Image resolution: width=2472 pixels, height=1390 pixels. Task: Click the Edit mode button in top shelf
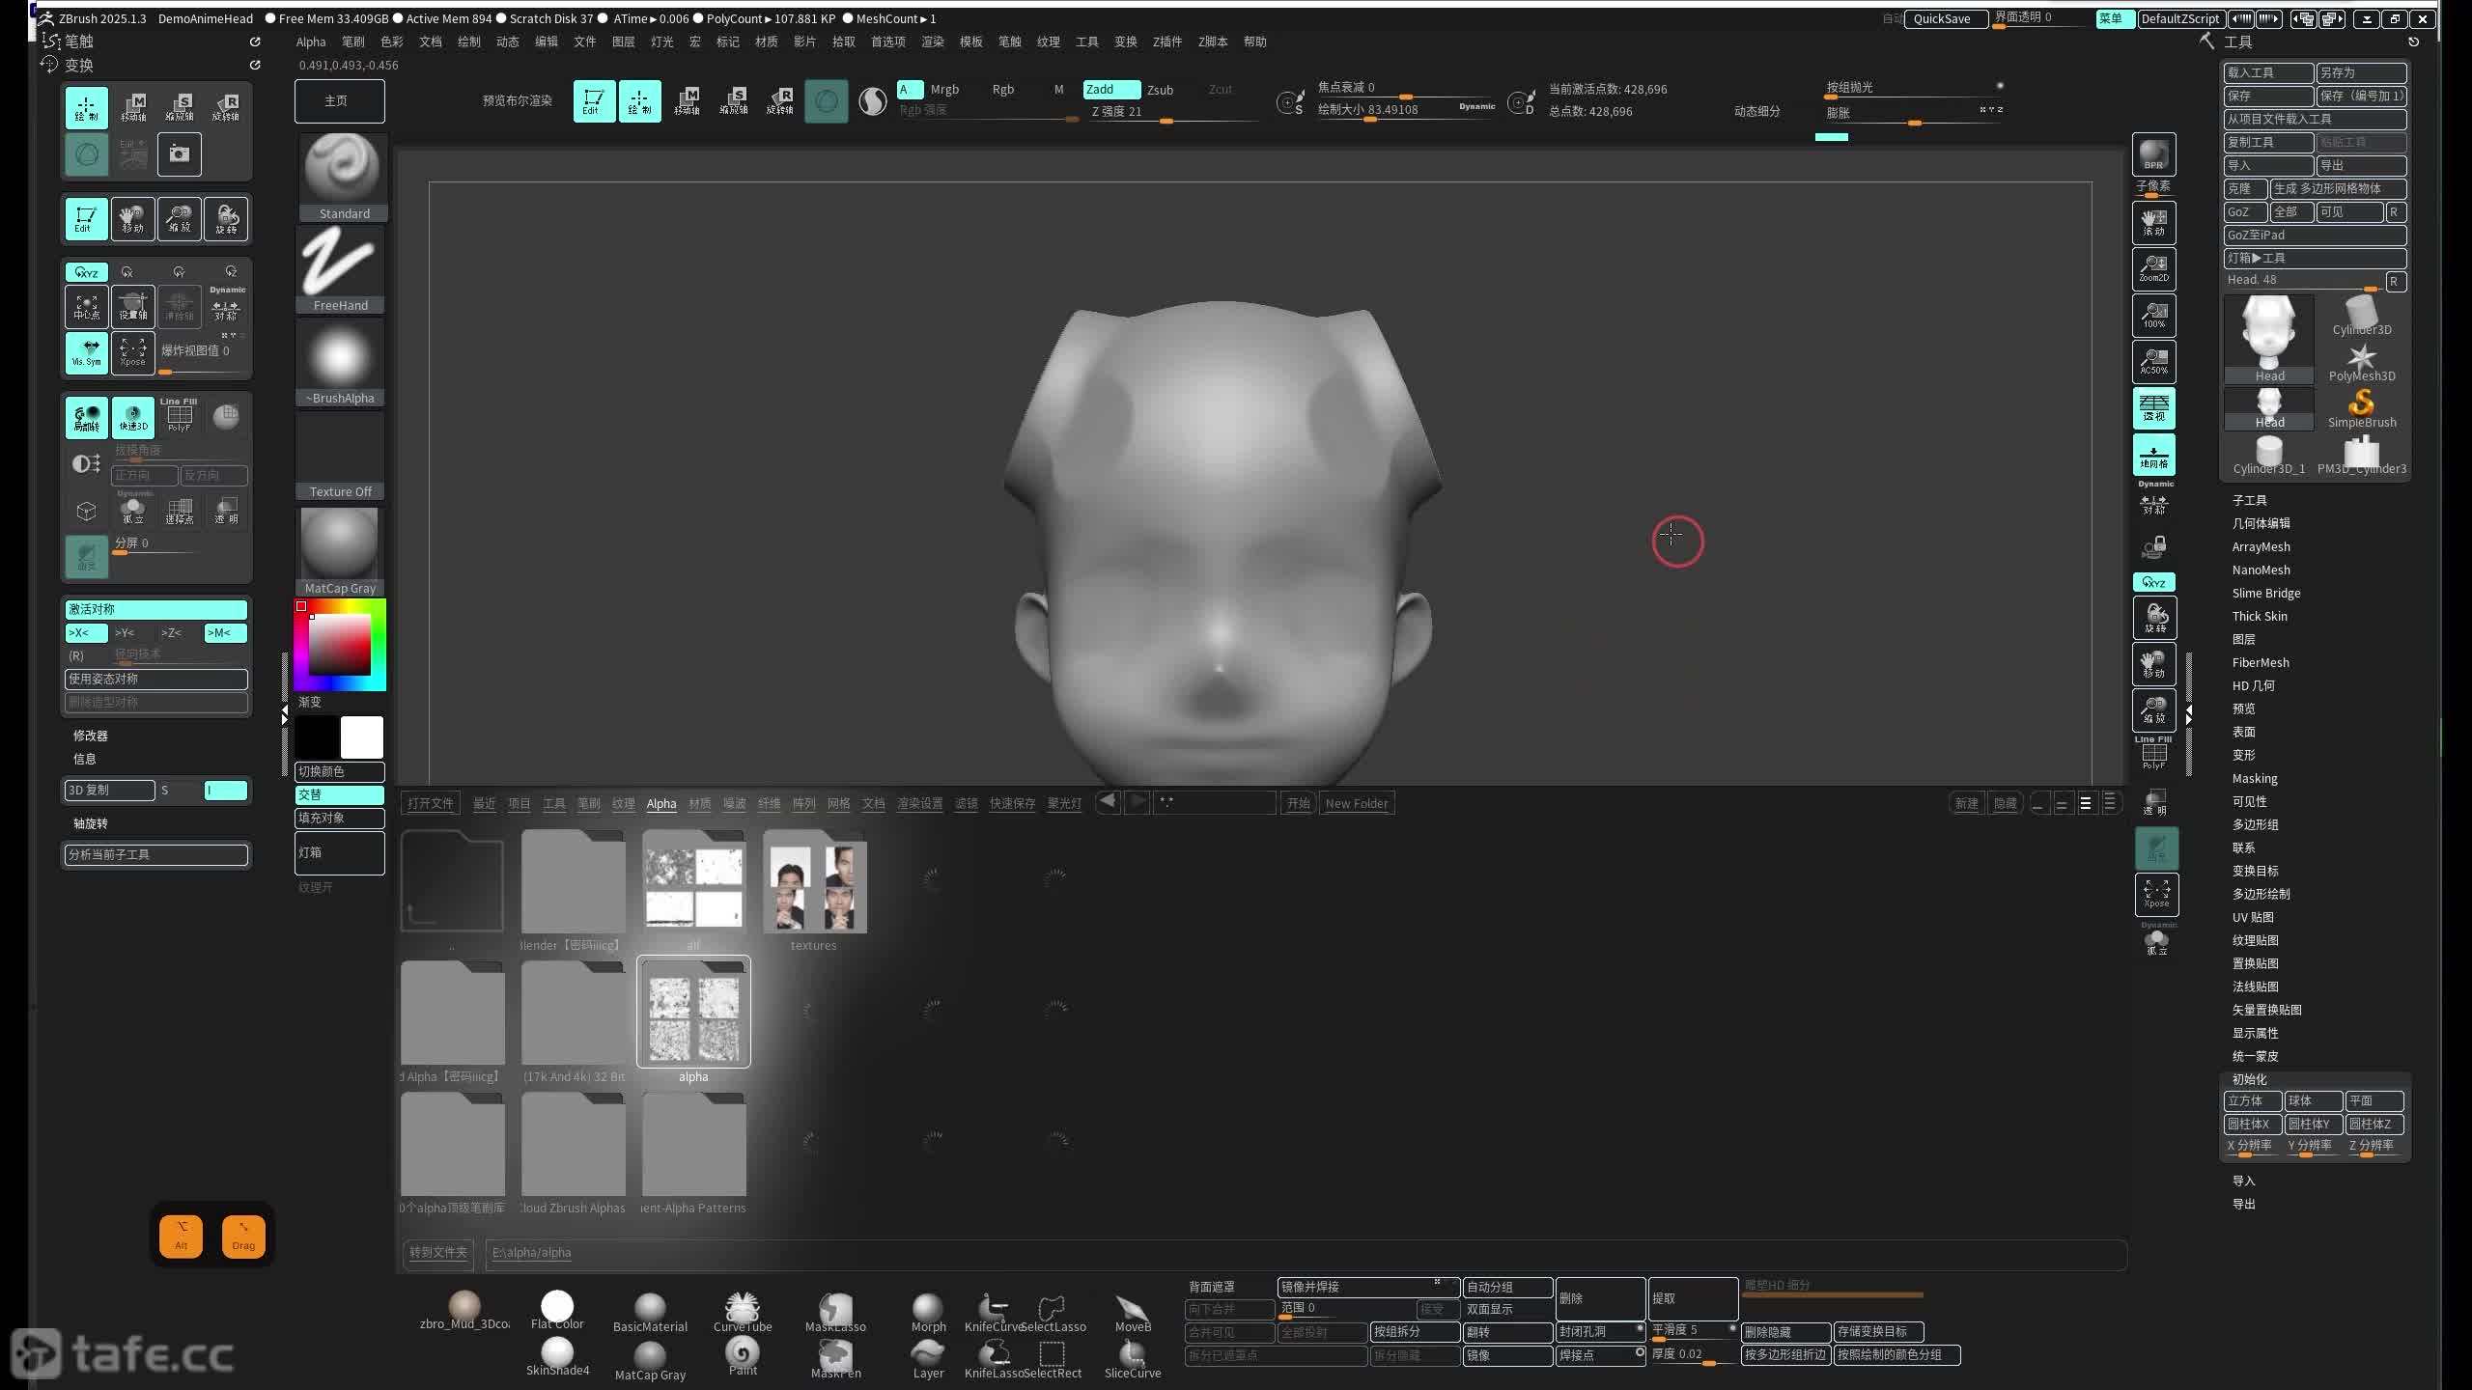[594, 100]
